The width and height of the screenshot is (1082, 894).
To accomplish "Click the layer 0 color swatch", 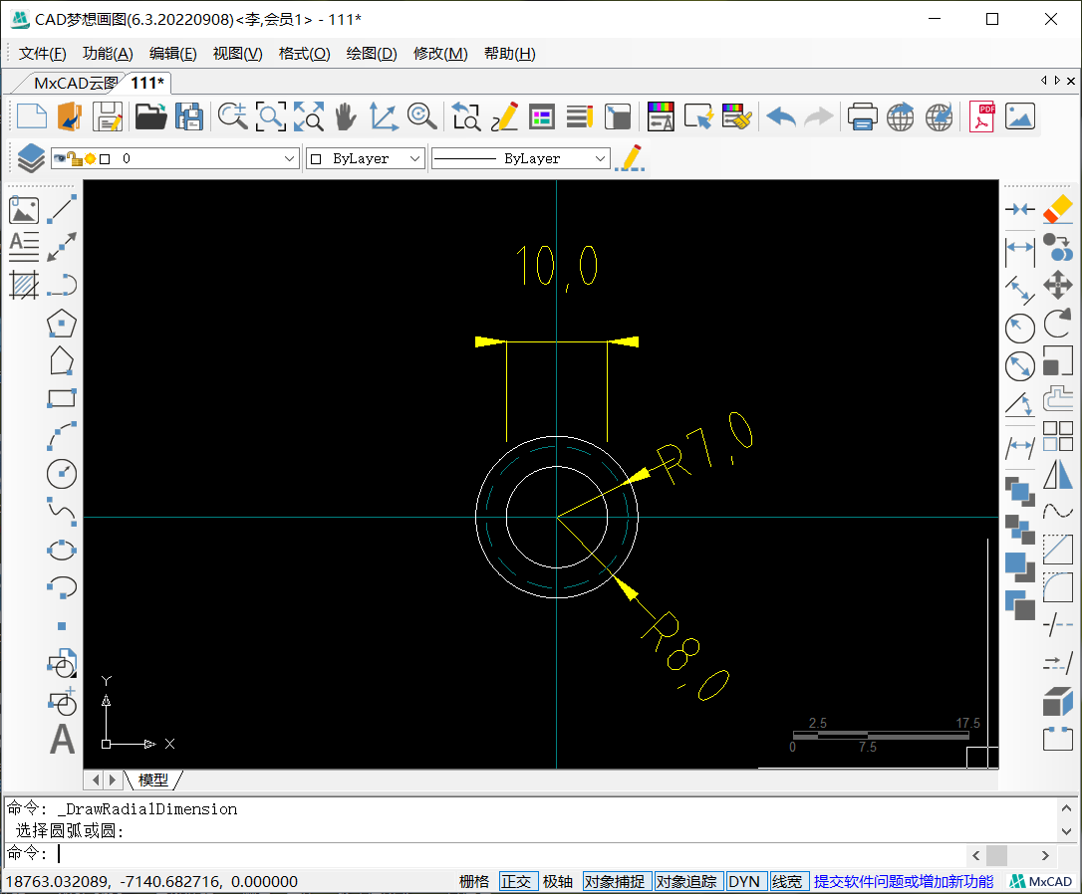I will point(105,159).
